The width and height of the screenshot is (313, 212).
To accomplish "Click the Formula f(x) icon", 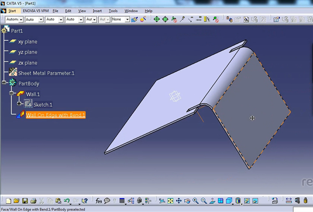I will (99, 201).
